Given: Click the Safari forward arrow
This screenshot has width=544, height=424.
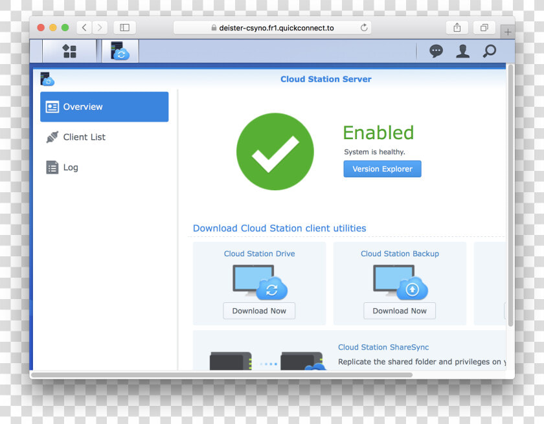Looking at the screenshot, I should click(x=100, y=27).
